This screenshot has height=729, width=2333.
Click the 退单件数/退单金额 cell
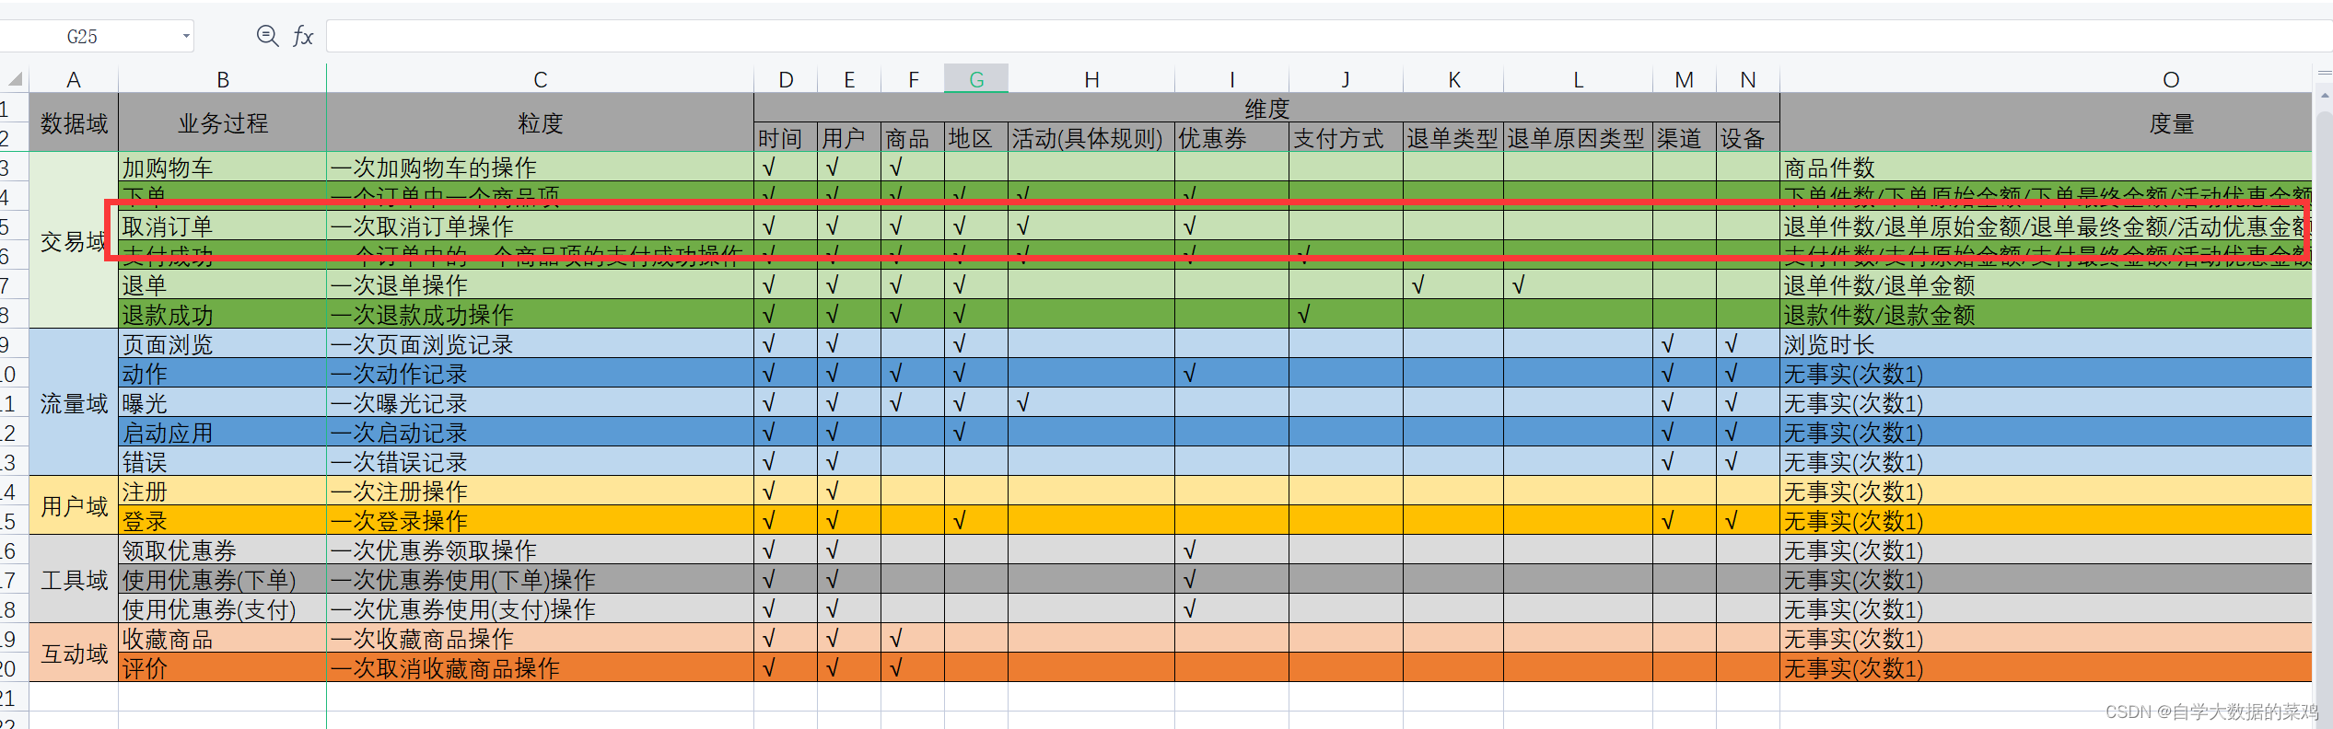pyautogui.click(x=2046, y=284)
